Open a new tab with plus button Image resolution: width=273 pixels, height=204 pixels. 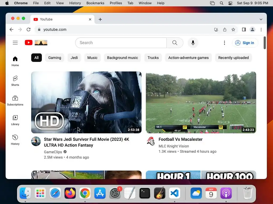[100, 19]
